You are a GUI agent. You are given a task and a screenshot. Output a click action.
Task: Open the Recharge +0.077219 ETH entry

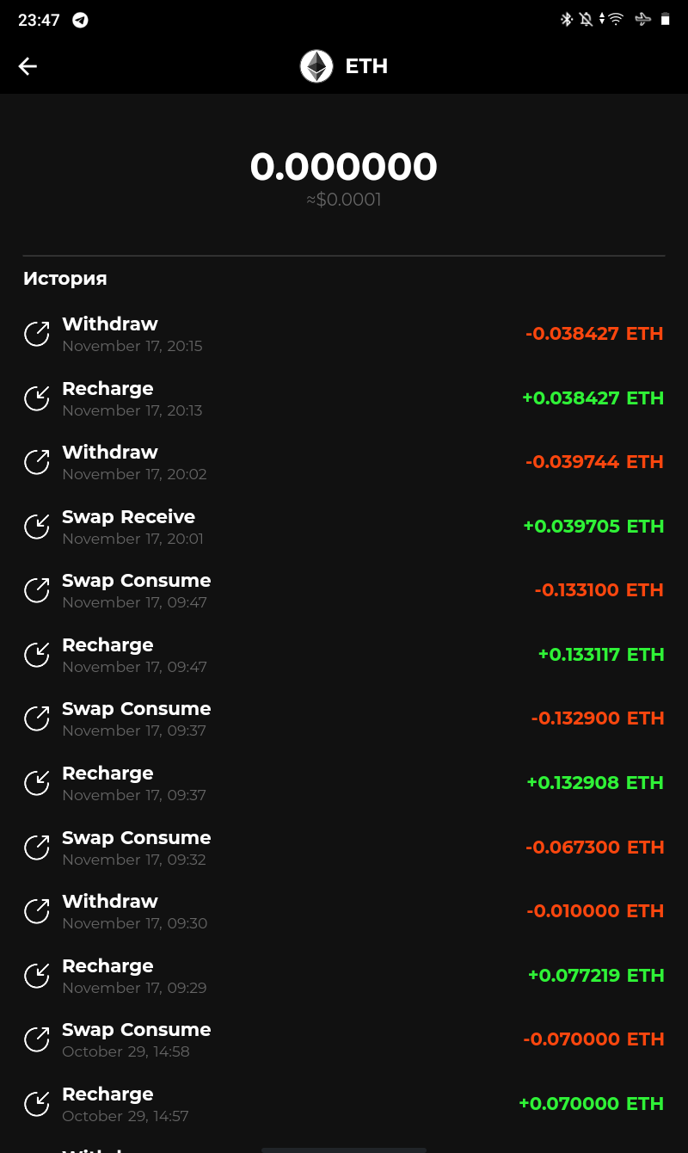(344, 976)
